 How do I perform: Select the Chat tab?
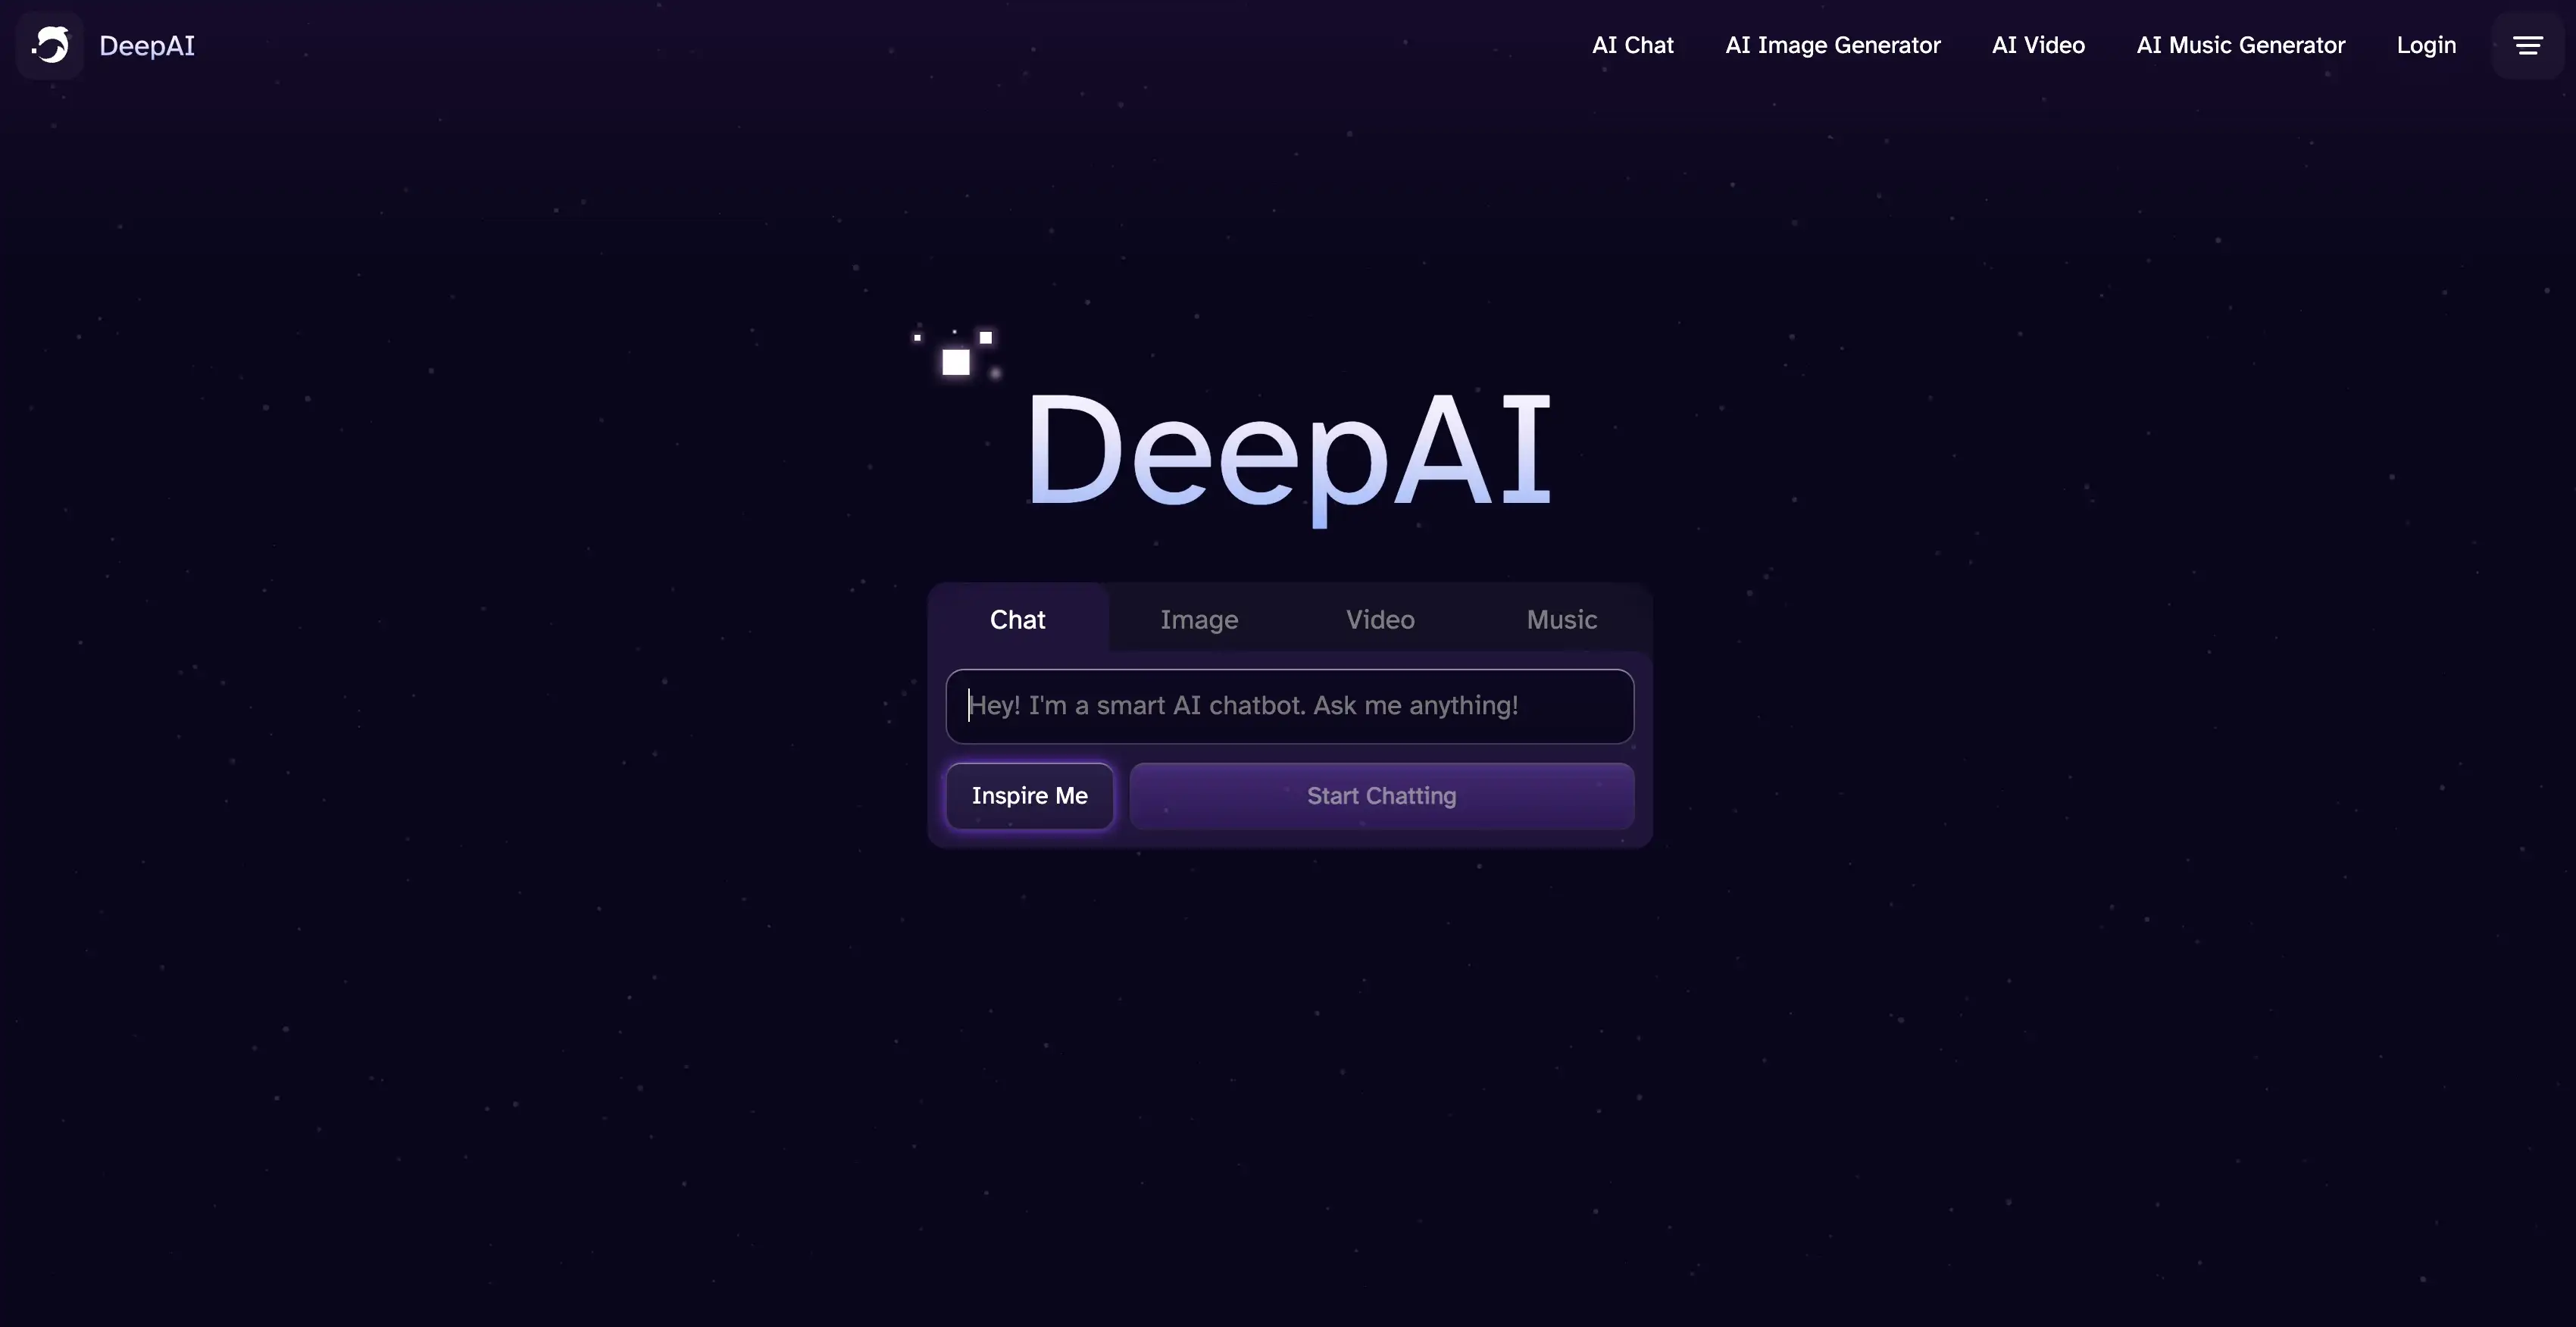[x=1018, y=616]
